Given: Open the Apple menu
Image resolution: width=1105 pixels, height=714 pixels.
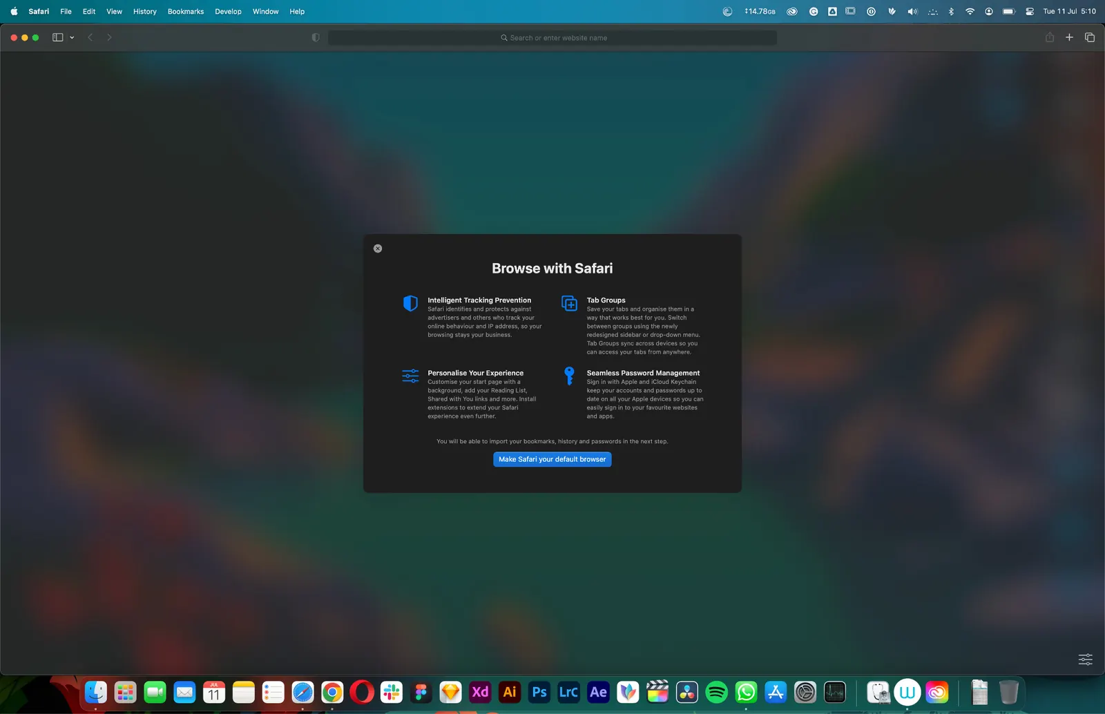Looking at the screenshot, I should pyautogui.click(x=14, y=11).
